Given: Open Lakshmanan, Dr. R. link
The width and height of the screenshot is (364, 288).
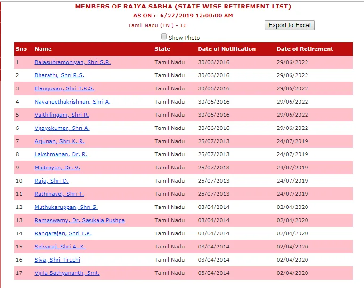Looking at the screenshot, I should 61,154.
